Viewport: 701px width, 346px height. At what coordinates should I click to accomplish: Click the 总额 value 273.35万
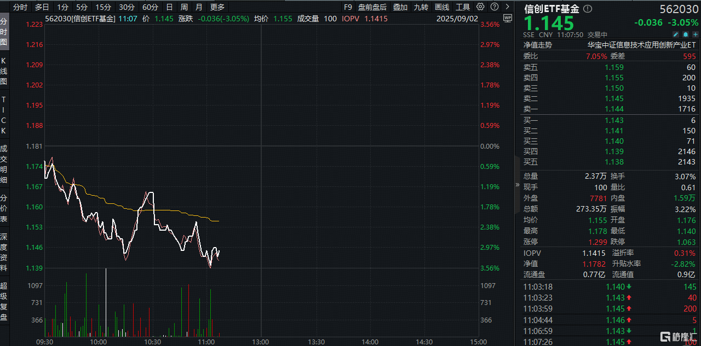[591, 209]
